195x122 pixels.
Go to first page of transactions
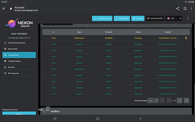coord(162,101)
